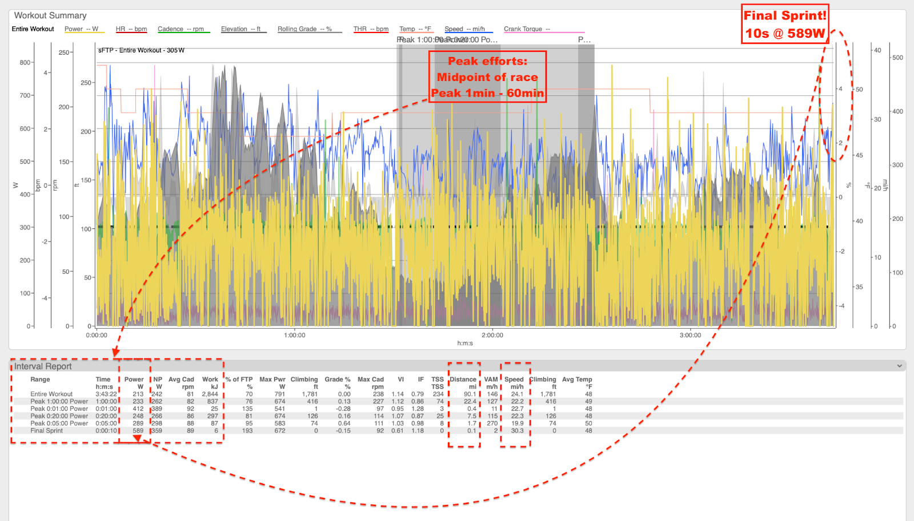Toggle the HR bpm legend entry

tap(131, 29)
